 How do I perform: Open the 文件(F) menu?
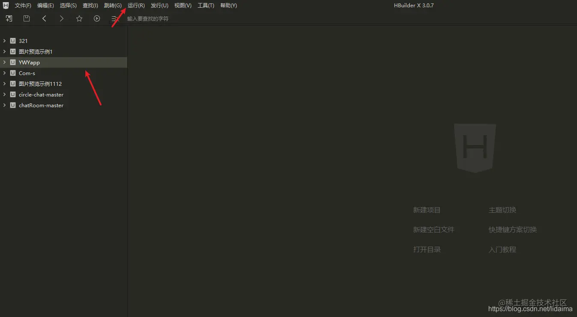(x=22, y=5)
